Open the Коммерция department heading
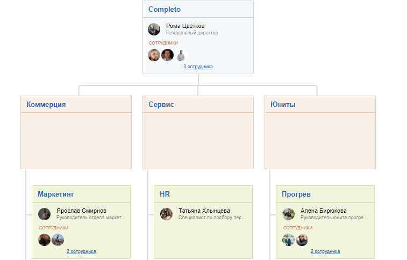 (46, 105)
